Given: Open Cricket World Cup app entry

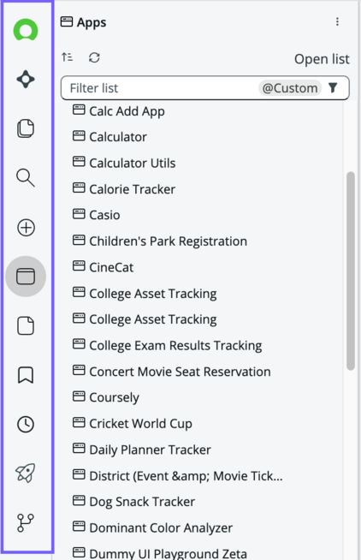Looking at the screenshot, I should tap(140, 424).
